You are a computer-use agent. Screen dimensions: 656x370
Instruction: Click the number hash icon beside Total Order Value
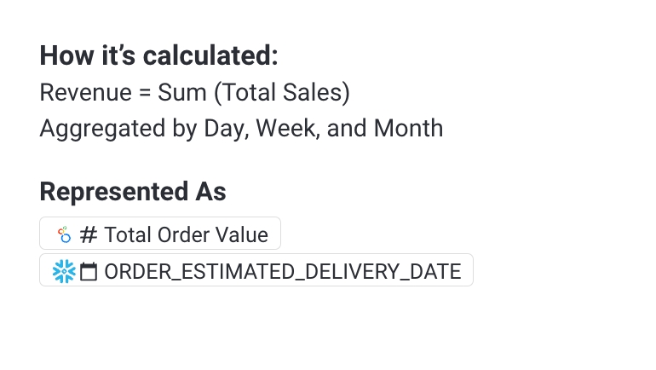point(89,234)
